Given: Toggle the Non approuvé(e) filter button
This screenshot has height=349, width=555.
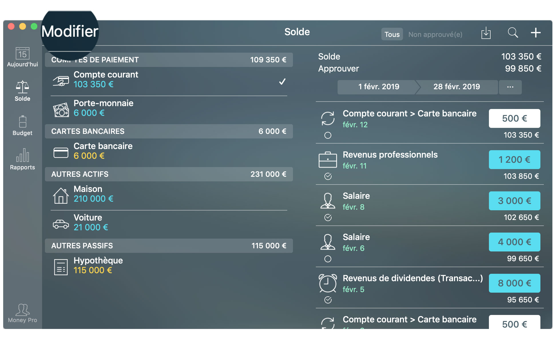Looking at the screenshot, I should coord(435,34).
